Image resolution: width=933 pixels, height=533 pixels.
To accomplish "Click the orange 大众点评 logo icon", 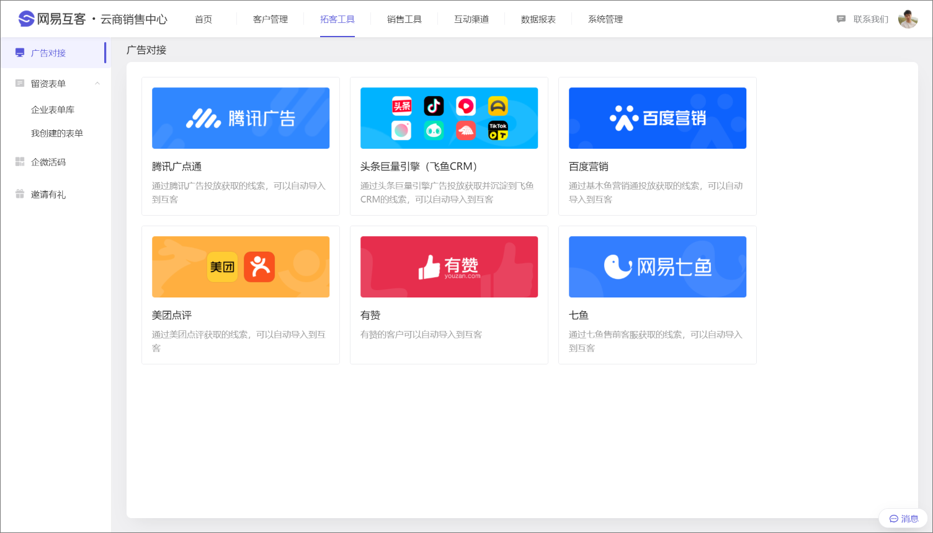I will (x=259, y=267).
